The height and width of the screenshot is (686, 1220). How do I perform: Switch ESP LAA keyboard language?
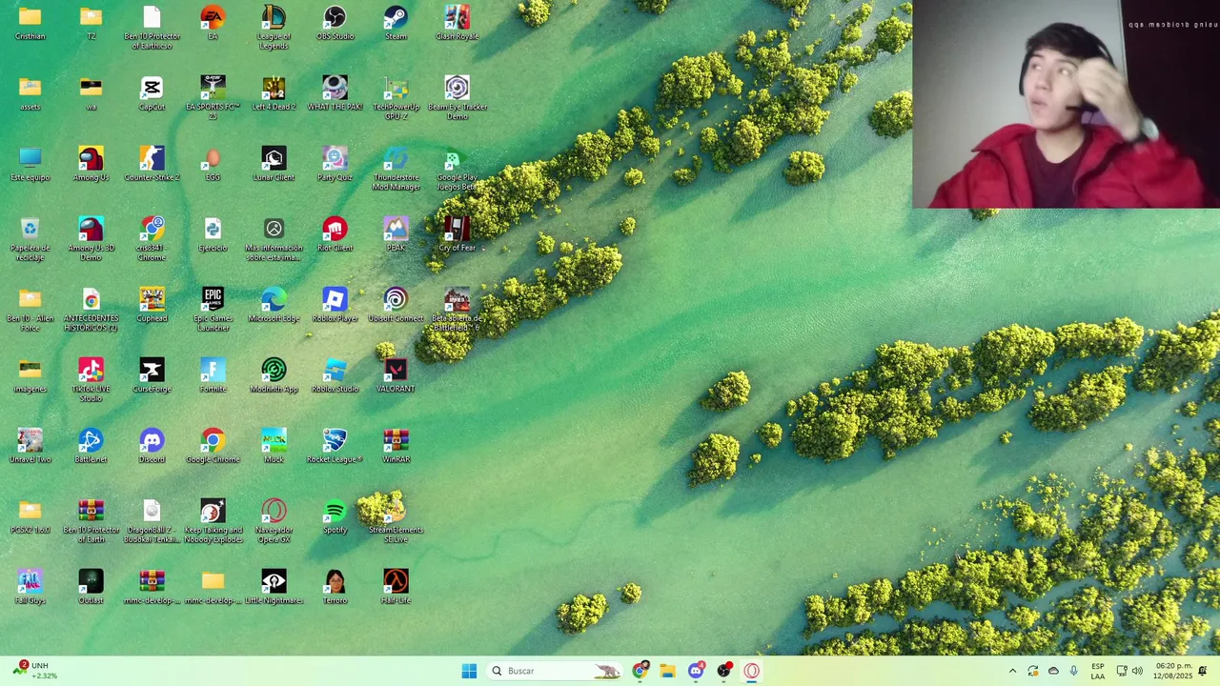click(x=1098, y=671)
